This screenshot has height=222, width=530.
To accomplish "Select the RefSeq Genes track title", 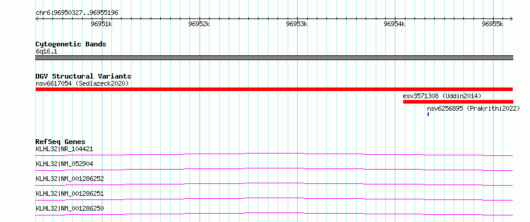I will [x=61, y=142].
